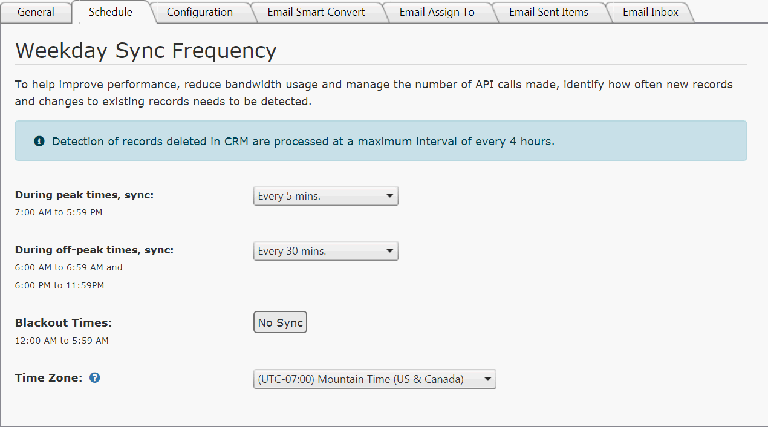The image size is (768, 427).
Task: Select the Schedule tab
Action: (x=111, y=12)
